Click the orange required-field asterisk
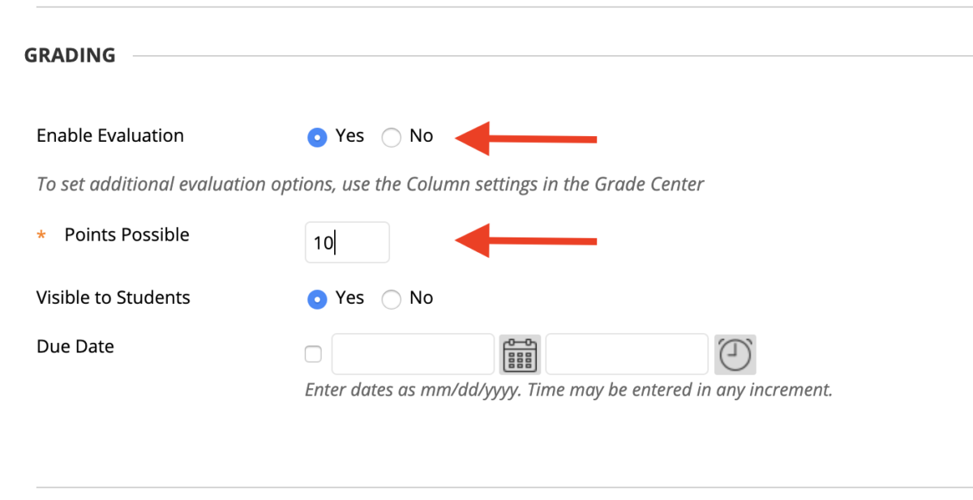This screenshot has width=973, height=500. point(41,236)
